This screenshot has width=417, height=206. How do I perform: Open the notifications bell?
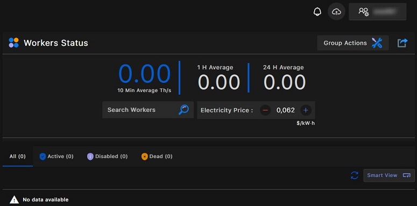(317, 12)
